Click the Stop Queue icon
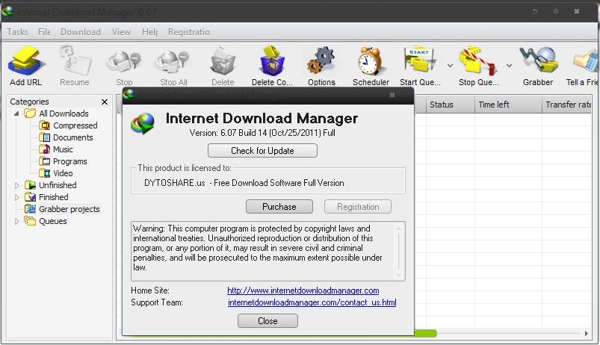Viewport: 600px width, 345px height. click(478, 60)
